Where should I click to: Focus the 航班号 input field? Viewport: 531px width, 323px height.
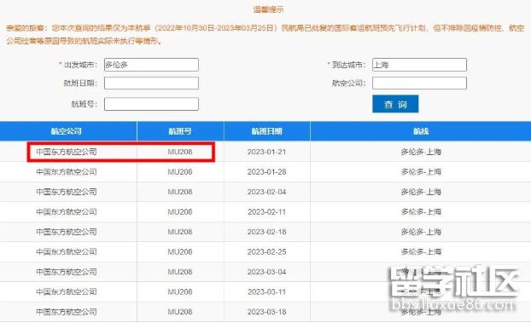(151, 104)
